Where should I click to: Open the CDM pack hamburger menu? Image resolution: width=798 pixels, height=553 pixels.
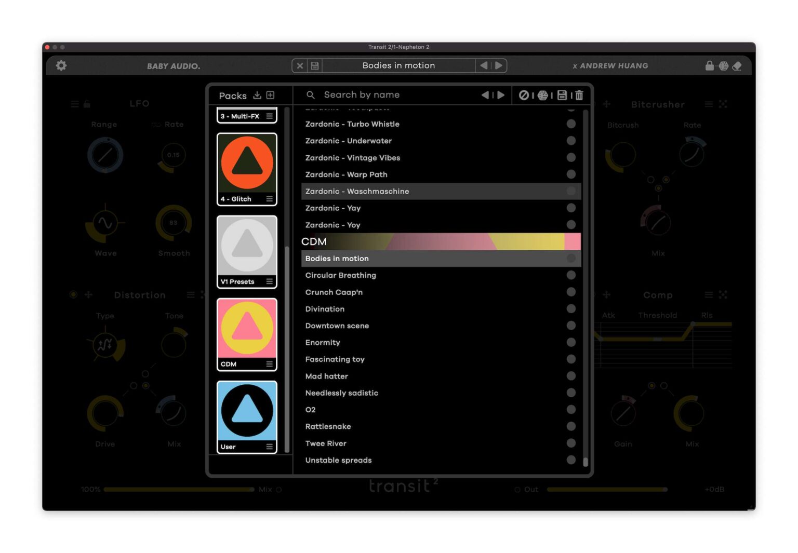[x=269, y=364]
